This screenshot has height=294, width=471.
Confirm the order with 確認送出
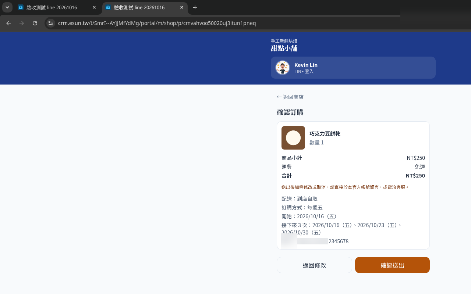(x=392, y=265)
